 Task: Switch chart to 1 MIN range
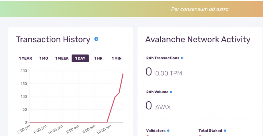click(x=117, y=58)
